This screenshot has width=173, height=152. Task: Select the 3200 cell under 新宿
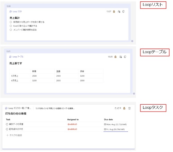pyautogui.click(x=43, y=80)
